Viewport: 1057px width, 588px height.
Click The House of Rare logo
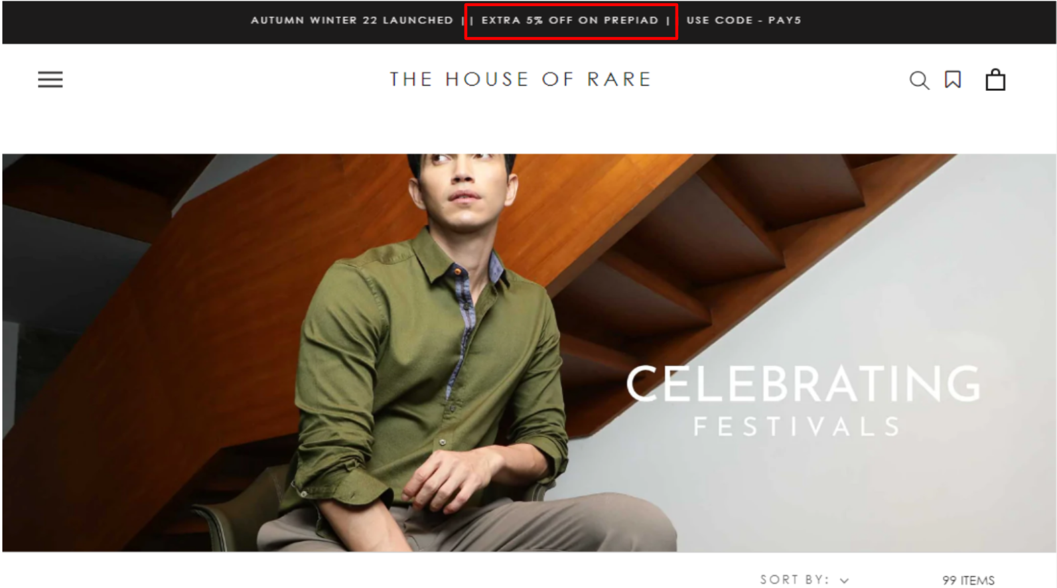521,80
